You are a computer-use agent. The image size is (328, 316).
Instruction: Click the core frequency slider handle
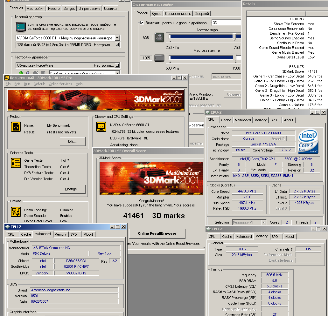tap(234, 37)
